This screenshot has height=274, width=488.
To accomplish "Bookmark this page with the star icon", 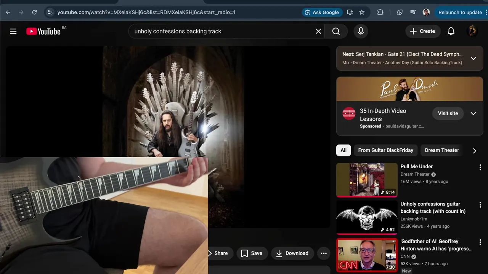I will pos(362,12).
